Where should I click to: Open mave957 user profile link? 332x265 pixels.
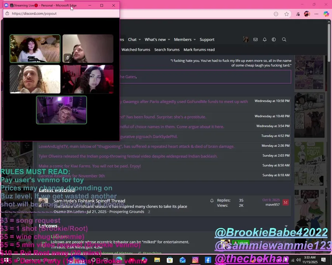(273, 205)
